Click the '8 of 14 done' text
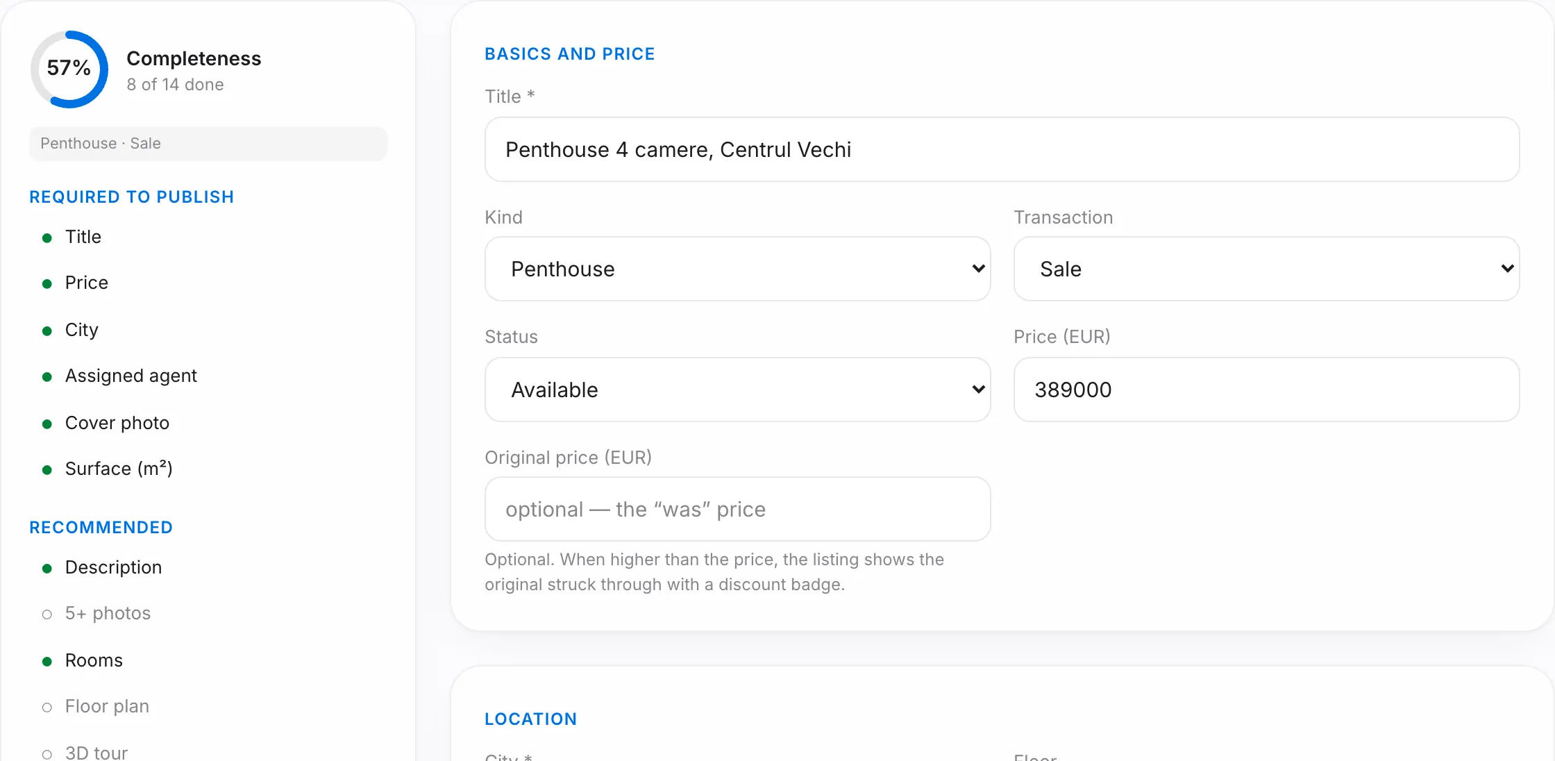 pos(175,85)
